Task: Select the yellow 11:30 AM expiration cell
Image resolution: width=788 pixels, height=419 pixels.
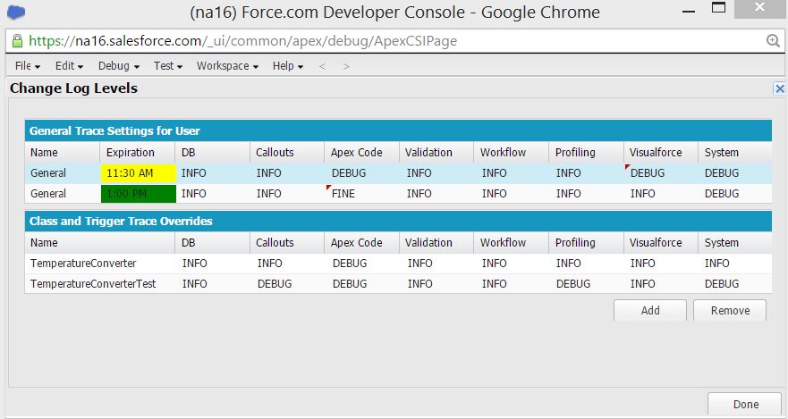Action: tap(139, 173)
